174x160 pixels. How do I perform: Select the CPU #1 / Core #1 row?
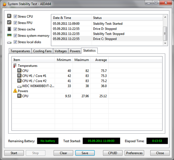(x=34, y=76)
